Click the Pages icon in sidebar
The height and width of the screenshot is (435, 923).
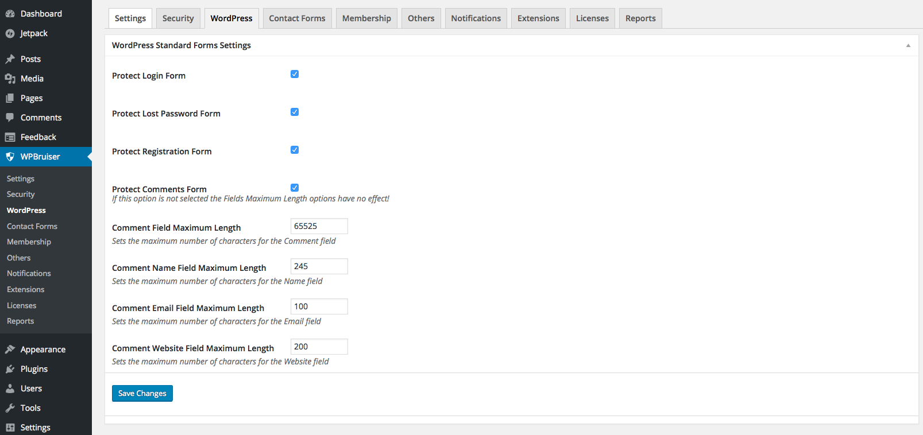pyautogui.click(x=10, y=98)
